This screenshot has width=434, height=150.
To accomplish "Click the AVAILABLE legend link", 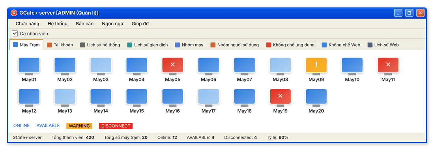I will tap(48, 126).
